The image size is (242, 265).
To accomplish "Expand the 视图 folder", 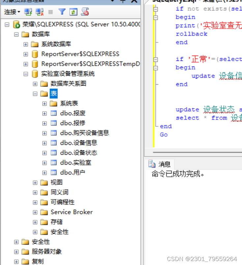I will coord(35,183).
